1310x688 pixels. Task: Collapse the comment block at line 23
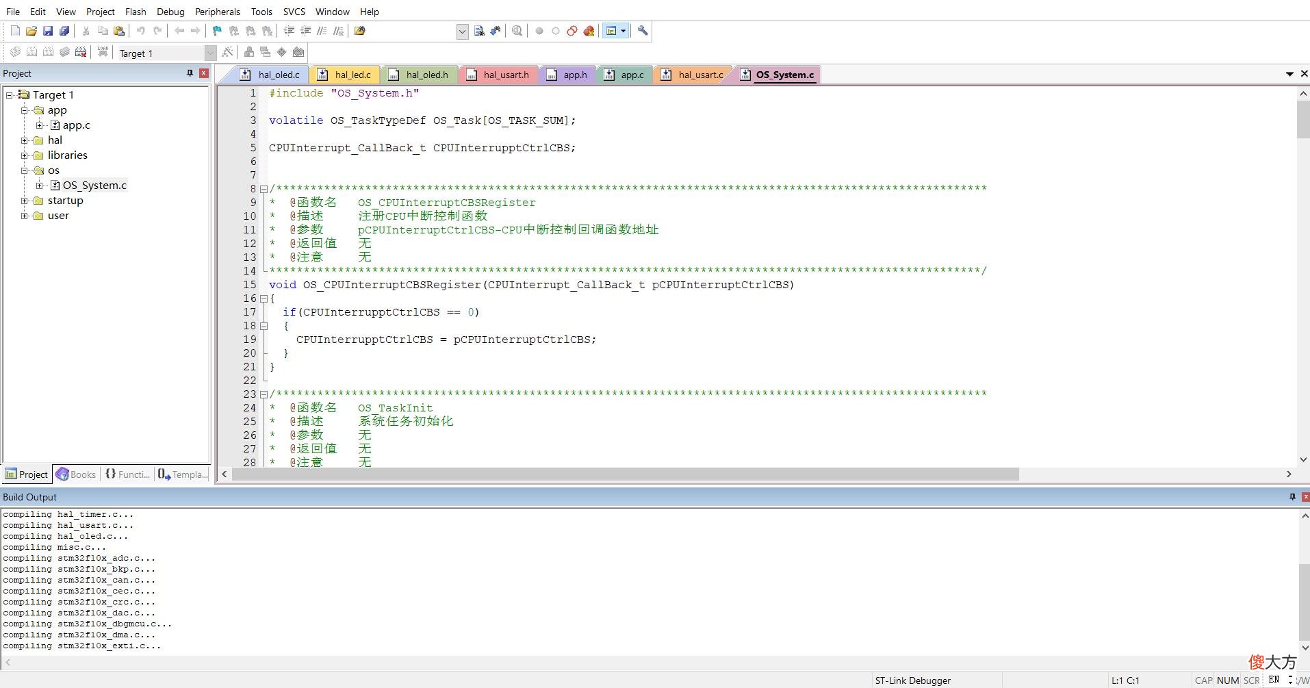[x=264, y=394]
